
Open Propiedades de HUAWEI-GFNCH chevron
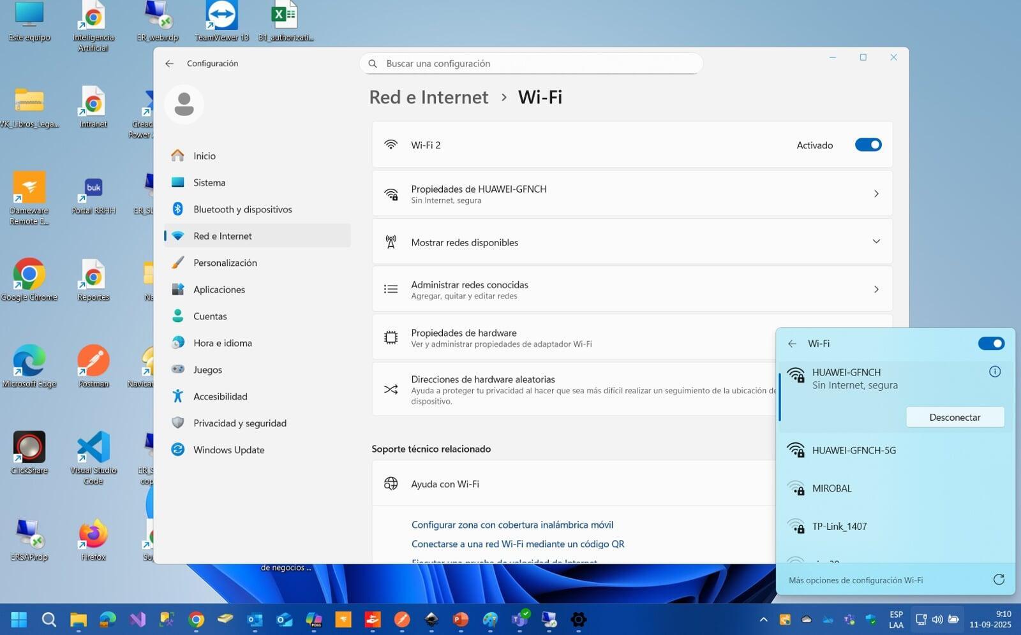tap(876, 194)
